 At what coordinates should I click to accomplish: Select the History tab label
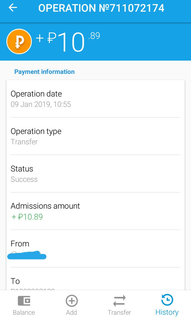[x=167, y=312]
